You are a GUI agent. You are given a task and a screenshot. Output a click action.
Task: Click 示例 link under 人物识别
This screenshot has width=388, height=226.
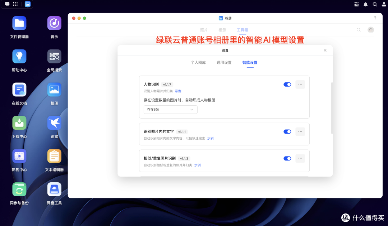click(x=178, y=91)
